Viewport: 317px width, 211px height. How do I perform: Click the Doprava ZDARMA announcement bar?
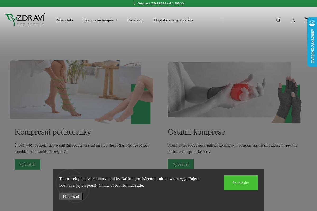158,3
